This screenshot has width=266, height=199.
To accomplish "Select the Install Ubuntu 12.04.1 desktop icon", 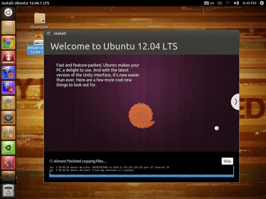I will [x=35, y=44].
